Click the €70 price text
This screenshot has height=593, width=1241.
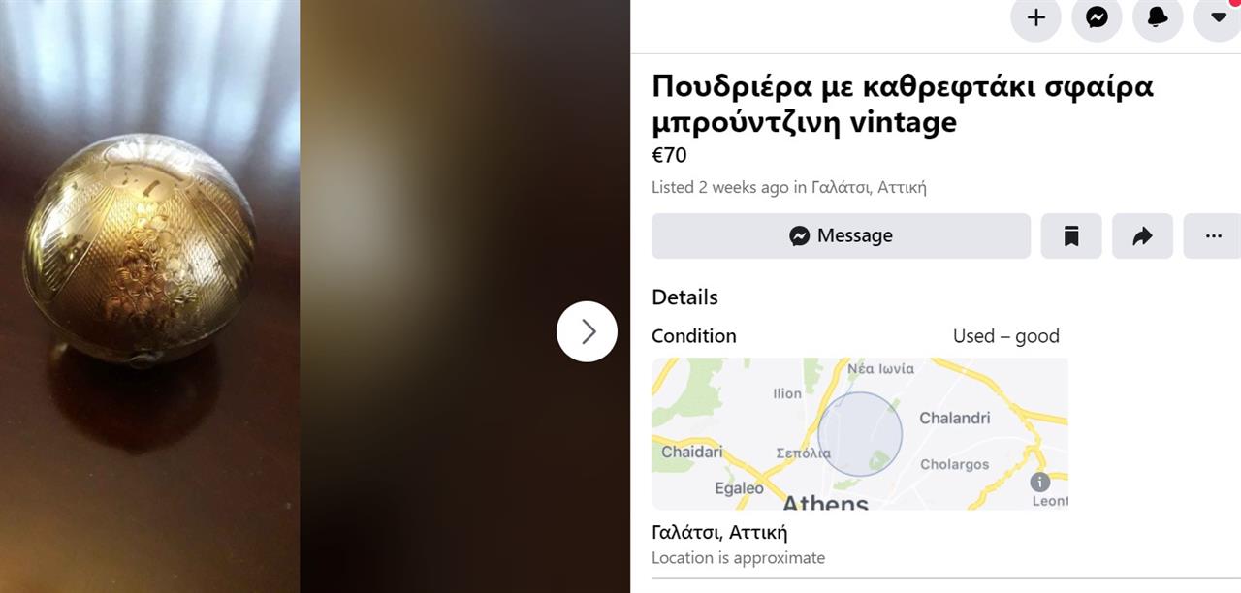(669, 155)
